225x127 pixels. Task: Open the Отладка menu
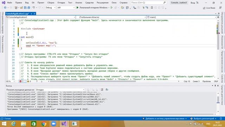(61, 2)
